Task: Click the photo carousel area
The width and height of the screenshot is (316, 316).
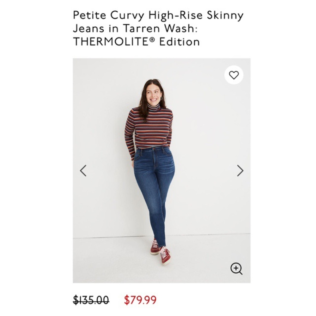Action: pyautogui.click(x=158, y=171)
